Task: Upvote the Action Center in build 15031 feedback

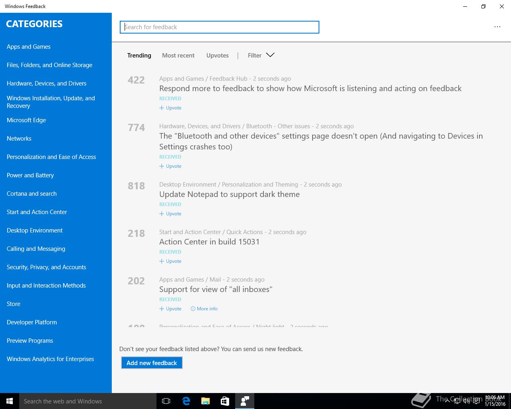Action: pyautogui.click(x=170, y=261)
